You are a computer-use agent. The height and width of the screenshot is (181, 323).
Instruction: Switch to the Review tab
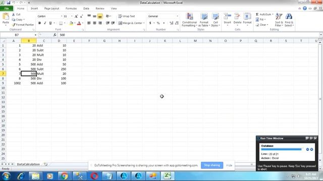(100, 9)
